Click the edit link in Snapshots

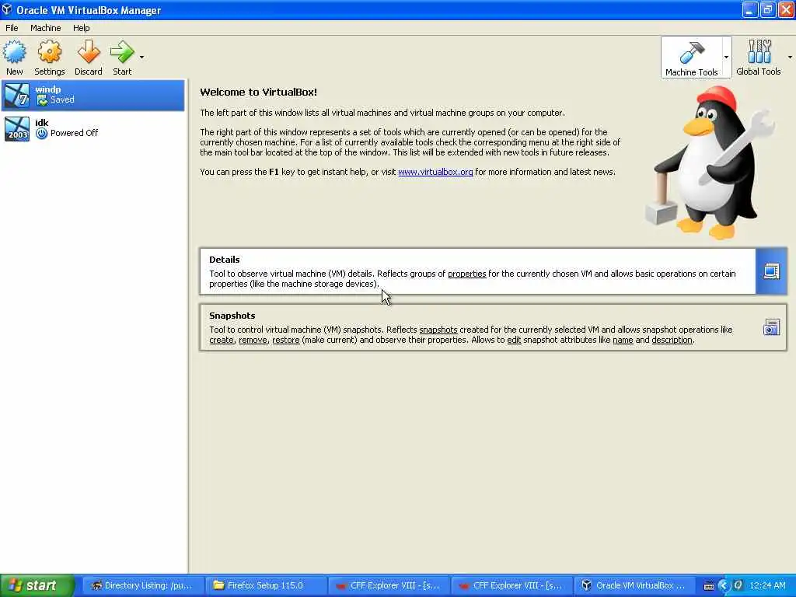514,340
